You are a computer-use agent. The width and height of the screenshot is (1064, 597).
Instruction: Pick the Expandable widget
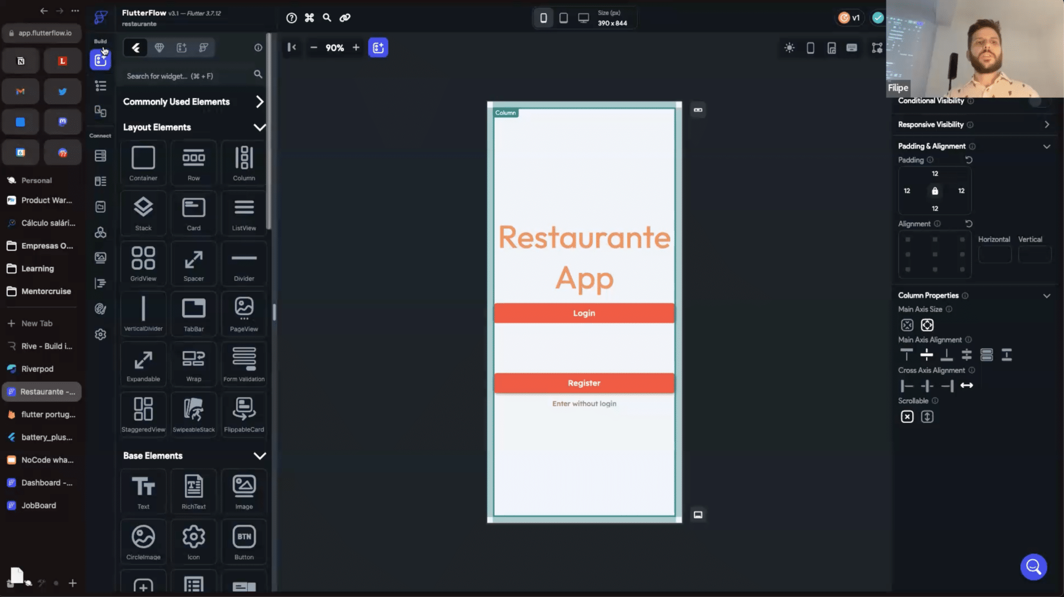click(x=143, y=364)
